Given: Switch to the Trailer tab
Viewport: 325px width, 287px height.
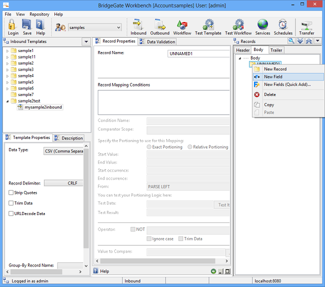Looking at the screenshot, I should pos(276,50).
